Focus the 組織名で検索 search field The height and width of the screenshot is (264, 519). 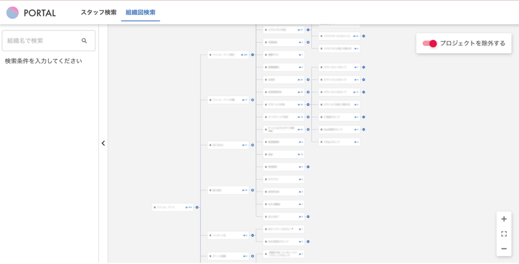point(43,41)
